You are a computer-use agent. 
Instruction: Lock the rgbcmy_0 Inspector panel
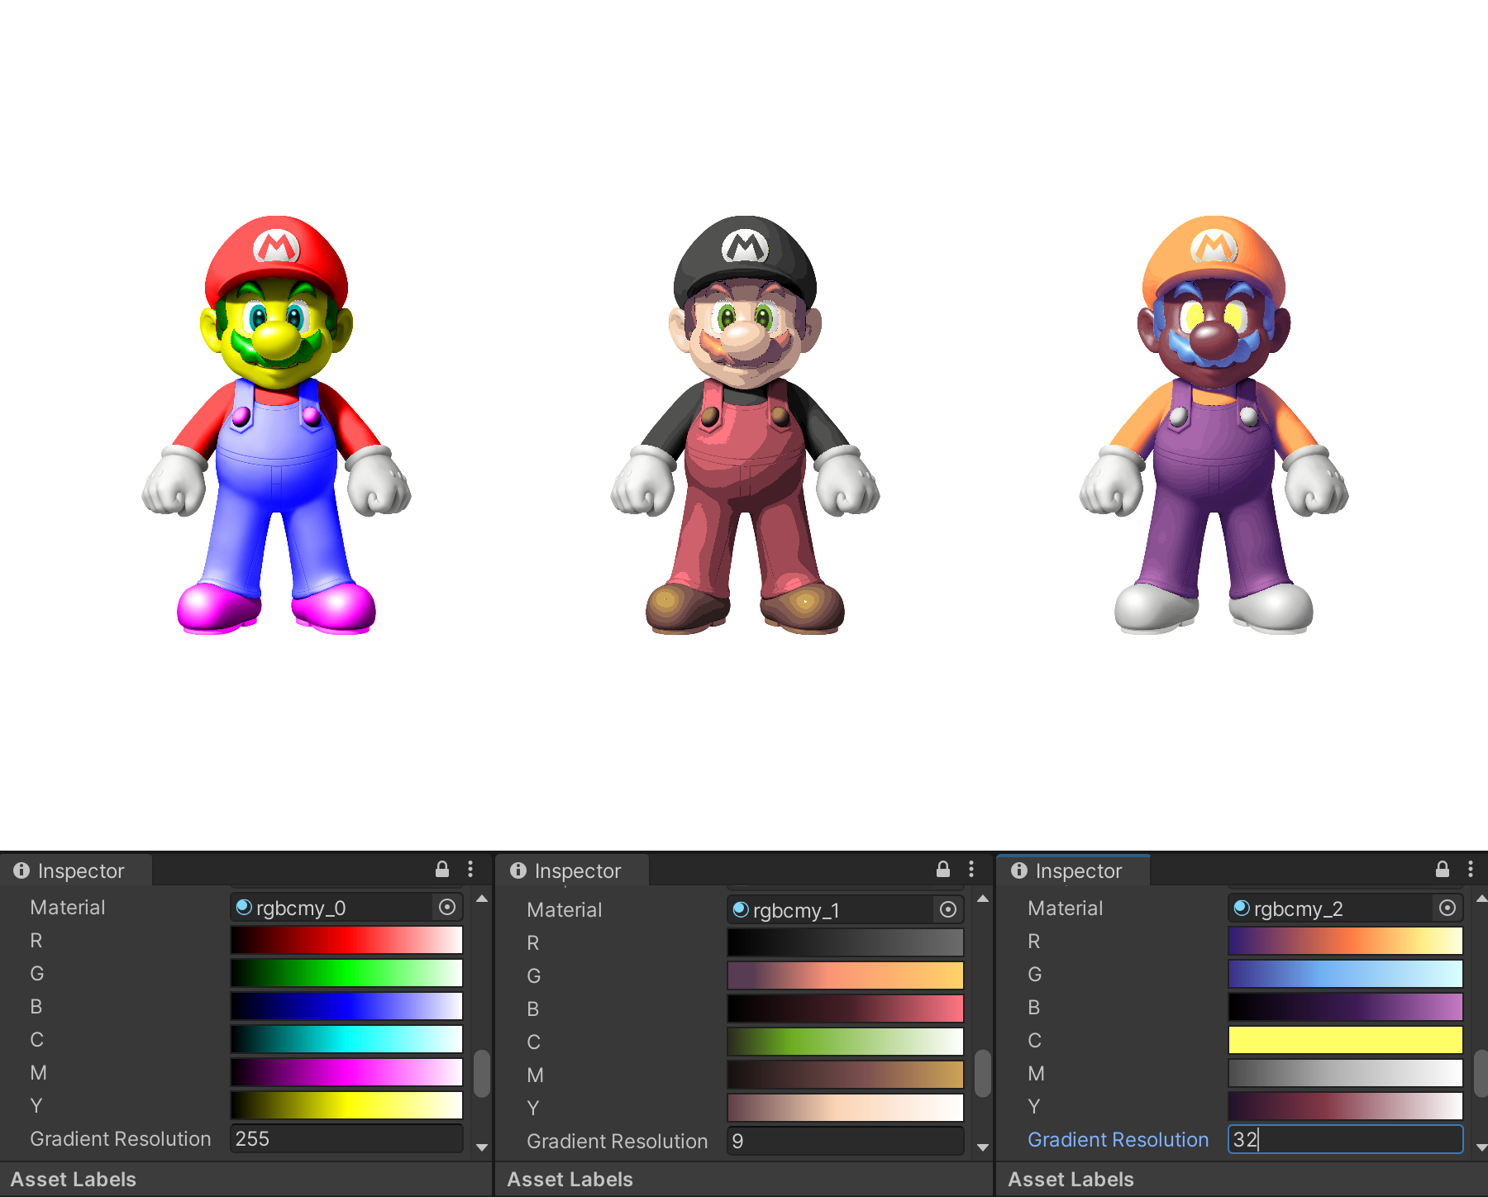click(442, 869)
